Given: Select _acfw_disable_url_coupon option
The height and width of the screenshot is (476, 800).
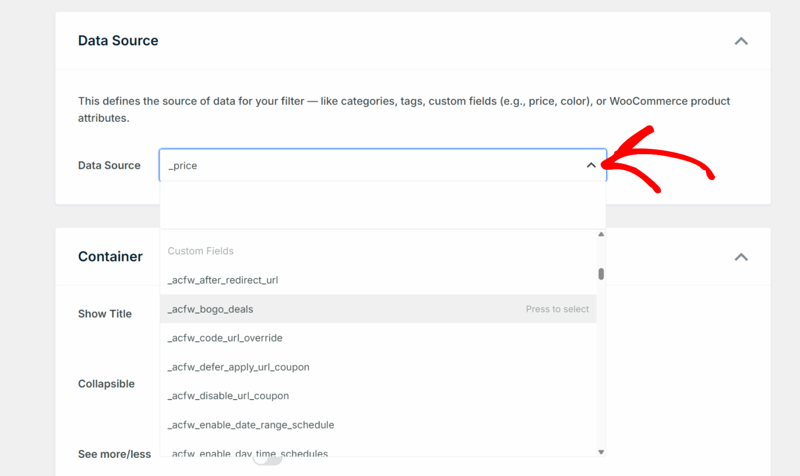Looking at the screenshot, I should click(378, 396).
